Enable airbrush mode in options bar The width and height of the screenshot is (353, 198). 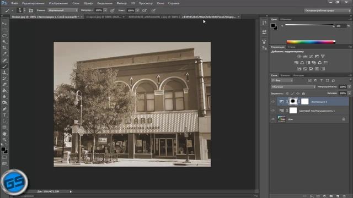(x=145, y=10)
